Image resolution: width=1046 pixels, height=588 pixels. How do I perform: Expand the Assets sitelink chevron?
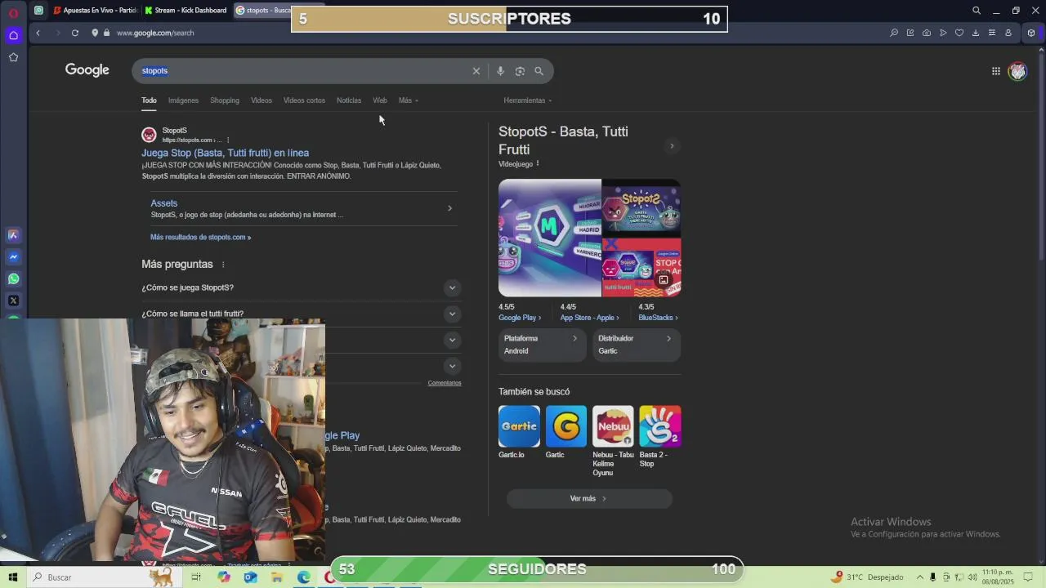[449, 208]
